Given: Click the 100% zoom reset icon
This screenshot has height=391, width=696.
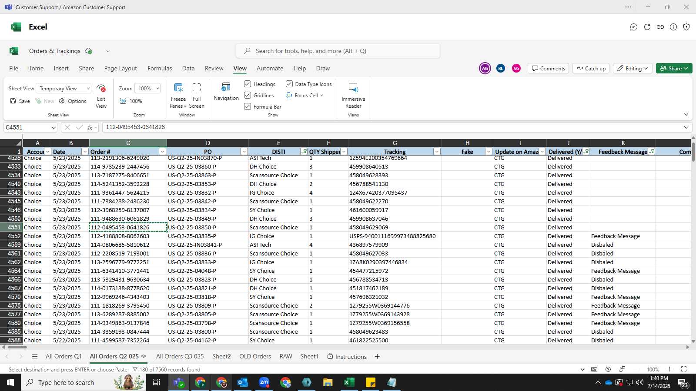Looking at the screenshot, I should point(123,101).
